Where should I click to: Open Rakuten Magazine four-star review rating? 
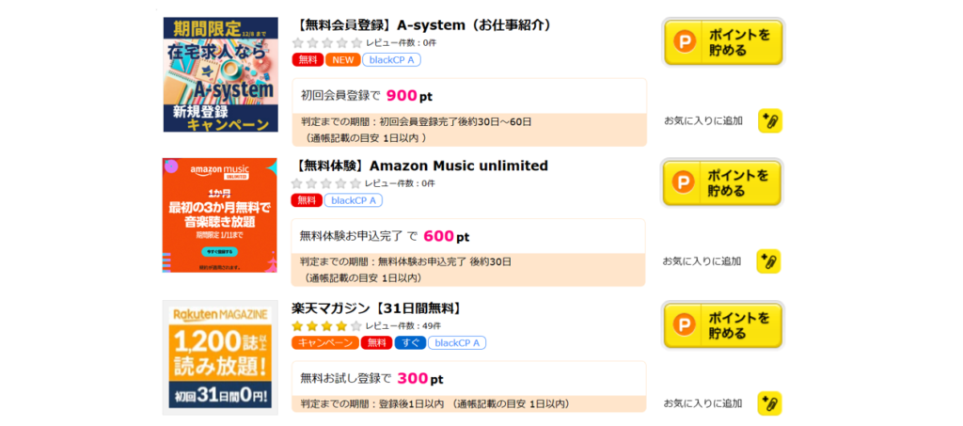(327, 326)
